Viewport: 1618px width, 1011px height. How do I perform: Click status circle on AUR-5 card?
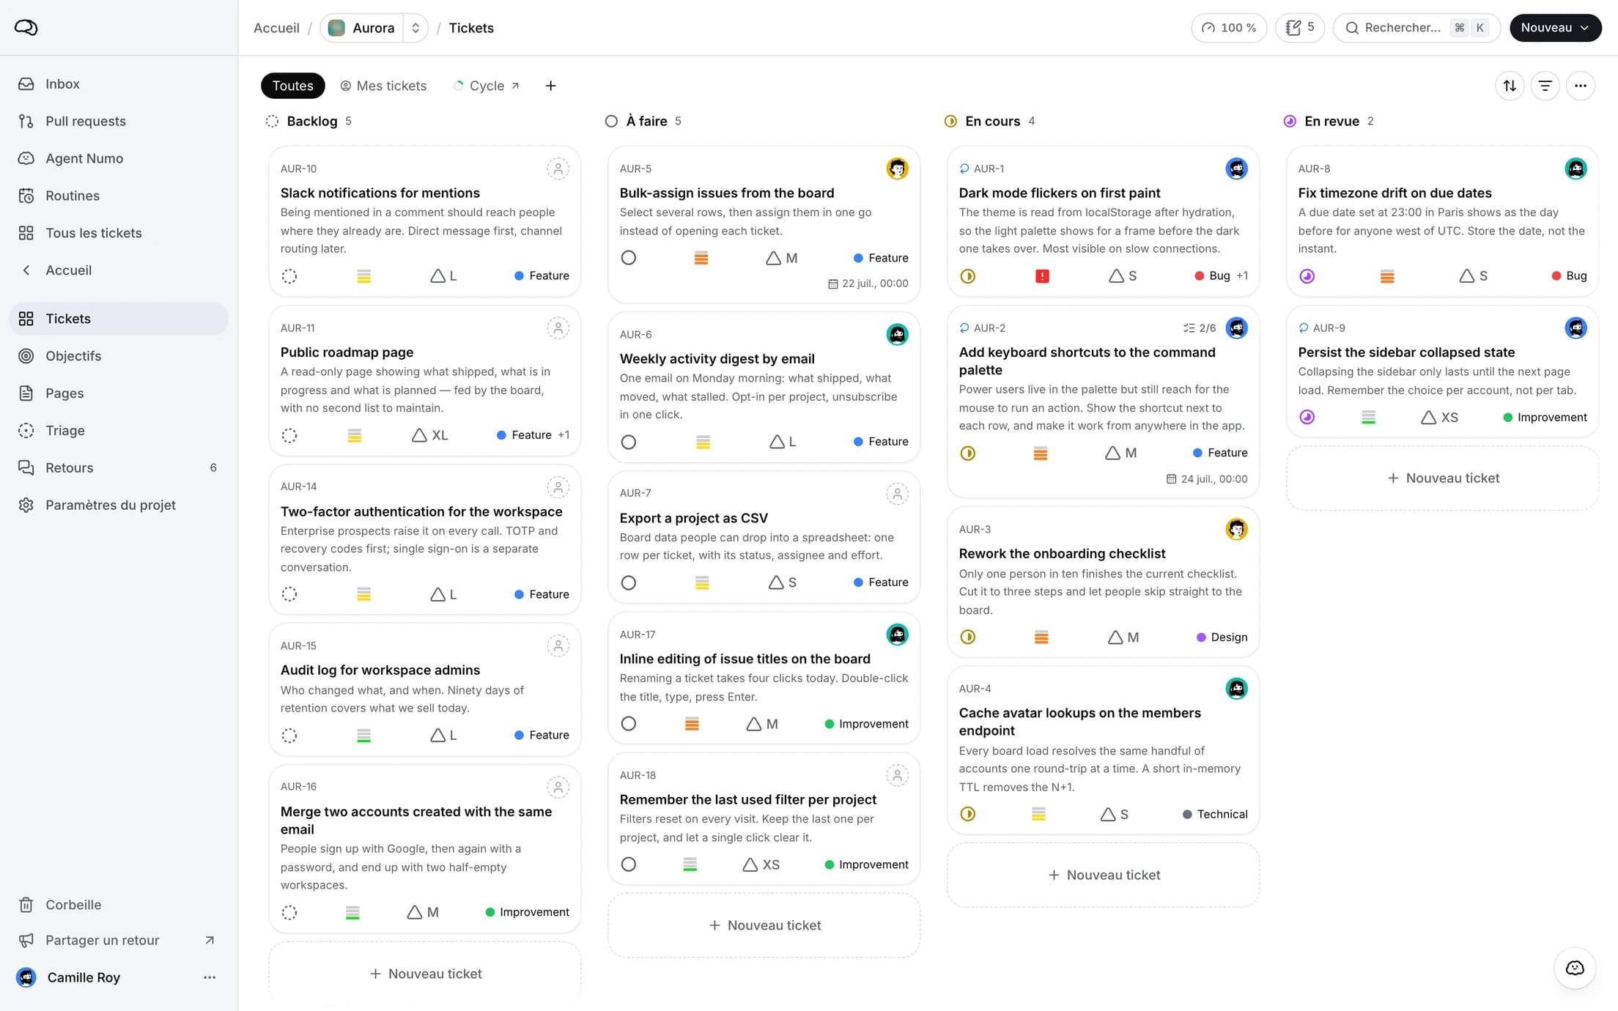coord(628,258)
